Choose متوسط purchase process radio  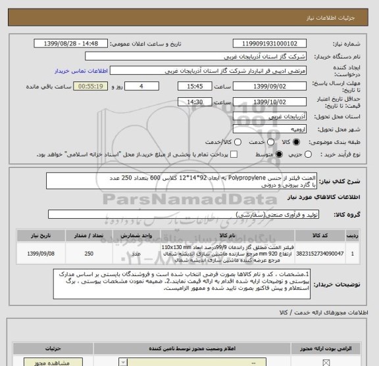(279, 154)
